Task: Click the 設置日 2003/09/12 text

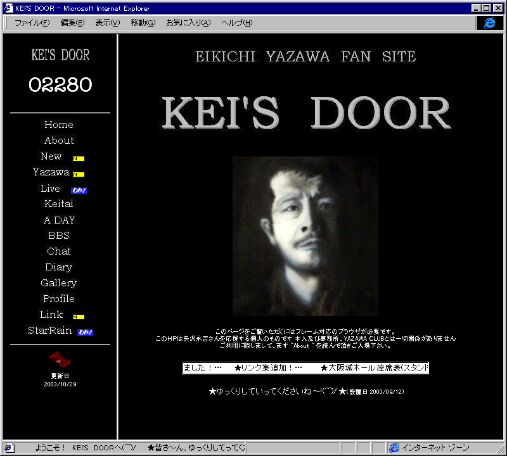Action: 375,391
